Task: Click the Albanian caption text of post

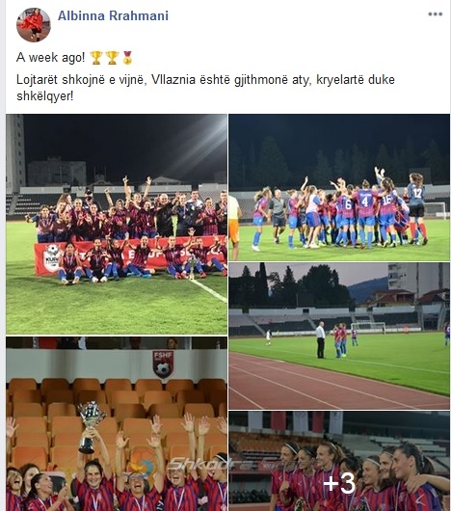Action: (205, 88)
